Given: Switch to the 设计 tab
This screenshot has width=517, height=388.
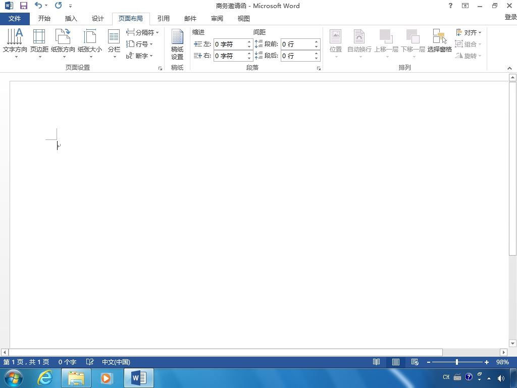Looking at the screenshot, I should [x=97, y=19].
